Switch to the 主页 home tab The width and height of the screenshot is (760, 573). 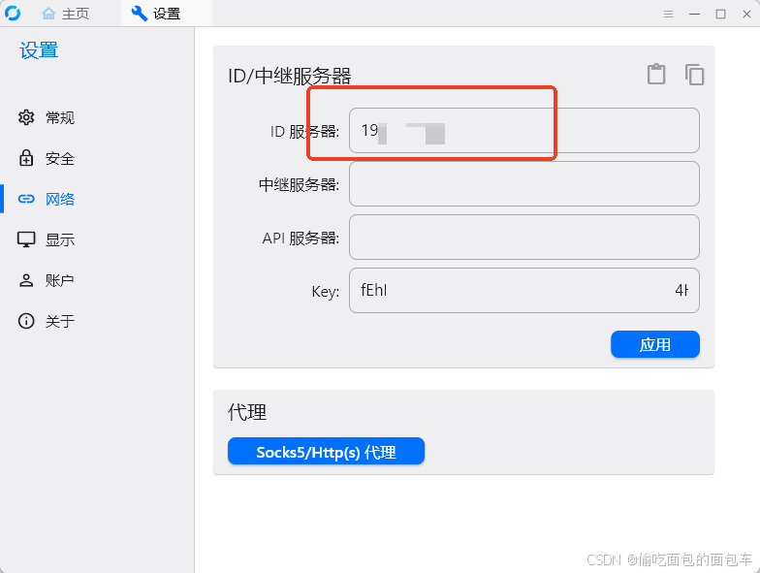[x=66, y=14]
